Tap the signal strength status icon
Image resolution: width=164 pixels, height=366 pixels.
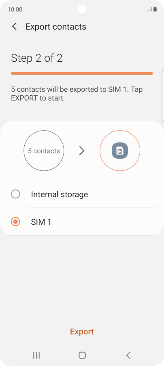(149, 10)
